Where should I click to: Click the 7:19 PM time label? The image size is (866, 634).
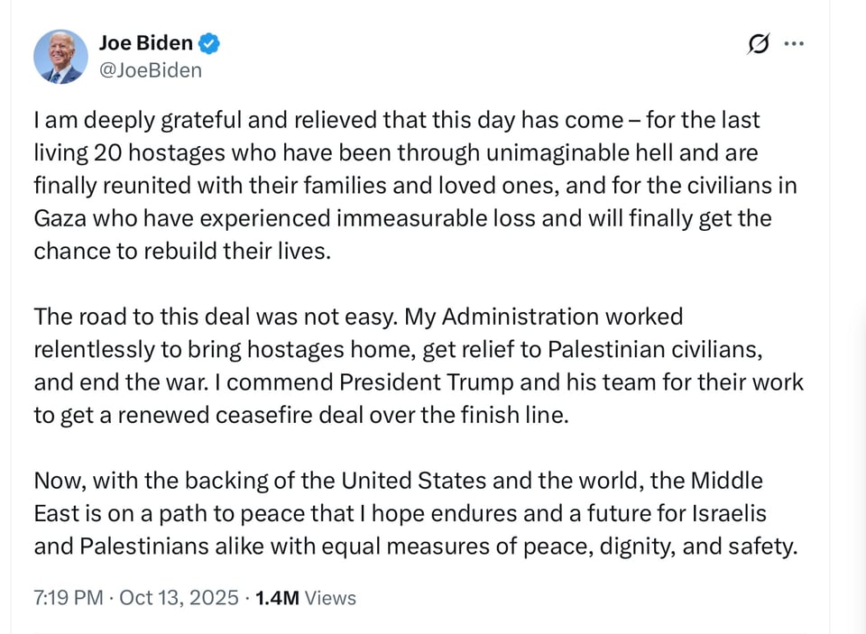68,597
